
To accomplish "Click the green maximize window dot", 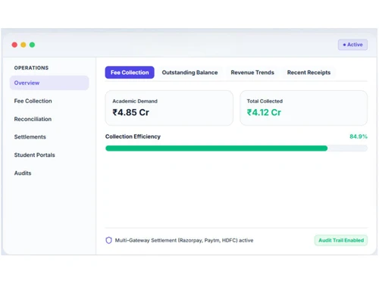I will (x=32, y=45).
